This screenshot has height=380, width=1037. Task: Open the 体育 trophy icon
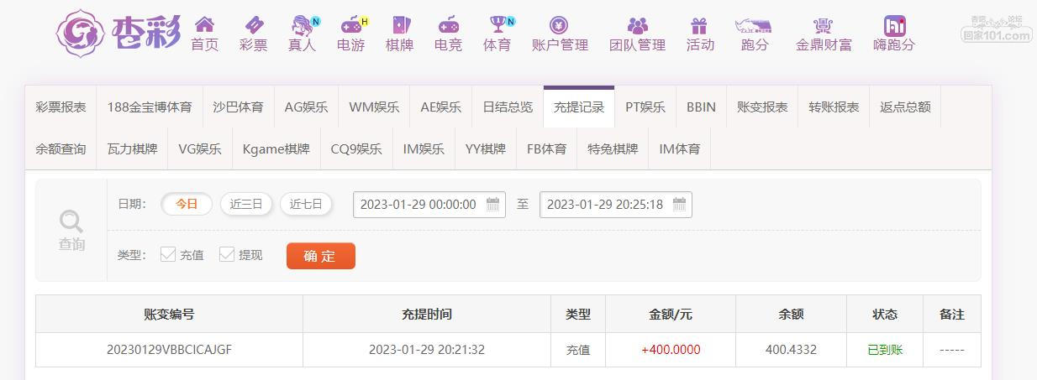click(497, 25)
